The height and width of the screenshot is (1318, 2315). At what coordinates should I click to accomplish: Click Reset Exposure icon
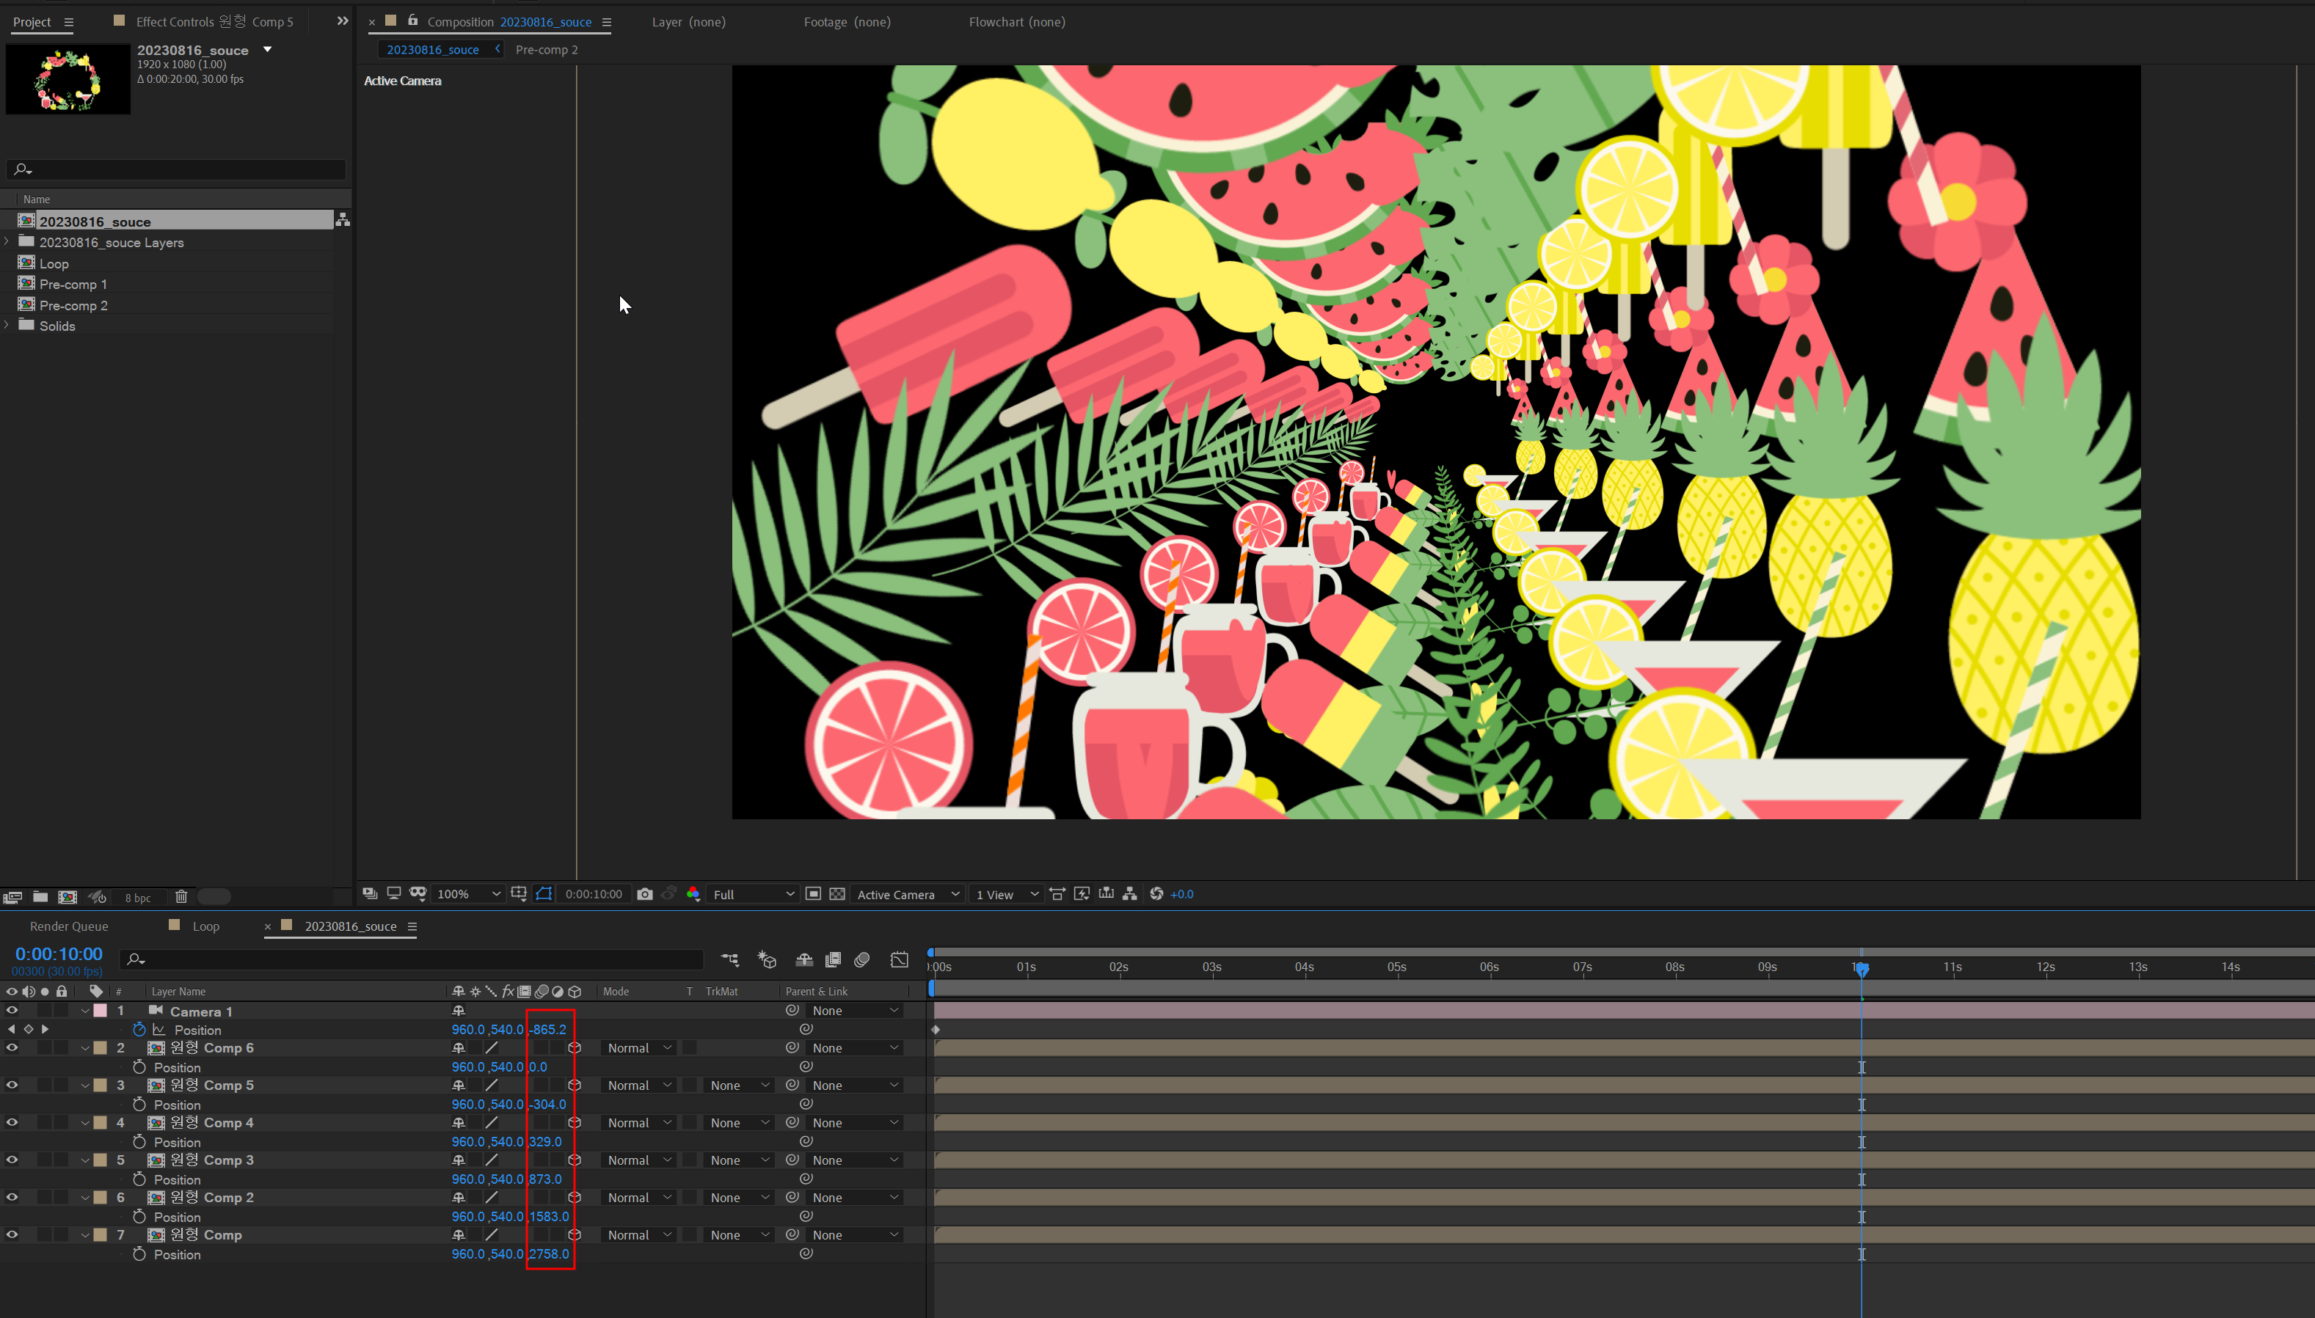tap(1156, 894)
